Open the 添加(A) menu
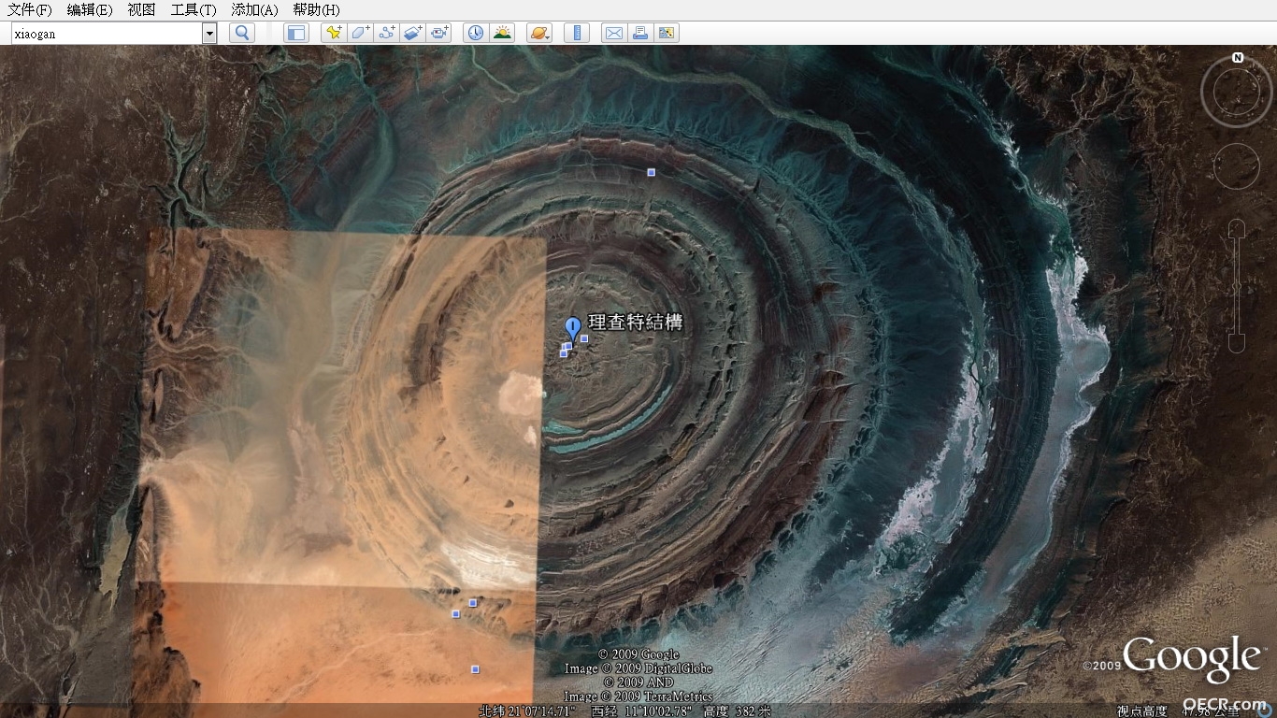This screenshot has height=718, width=1277. pos(254,10)
